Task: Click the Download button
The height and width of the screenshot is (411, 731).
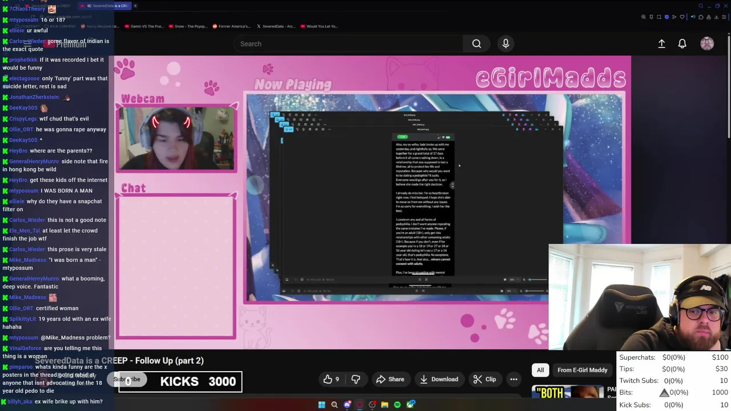Action: tap(439, 379)
